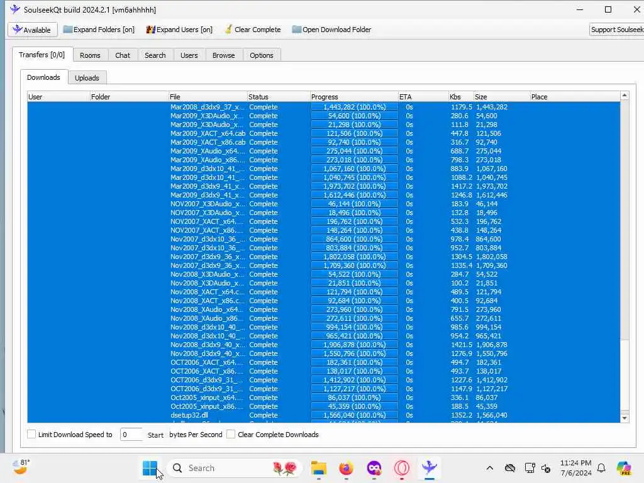Sort by the ETA column header
The image size is (644, 483).
pos(423,97)
